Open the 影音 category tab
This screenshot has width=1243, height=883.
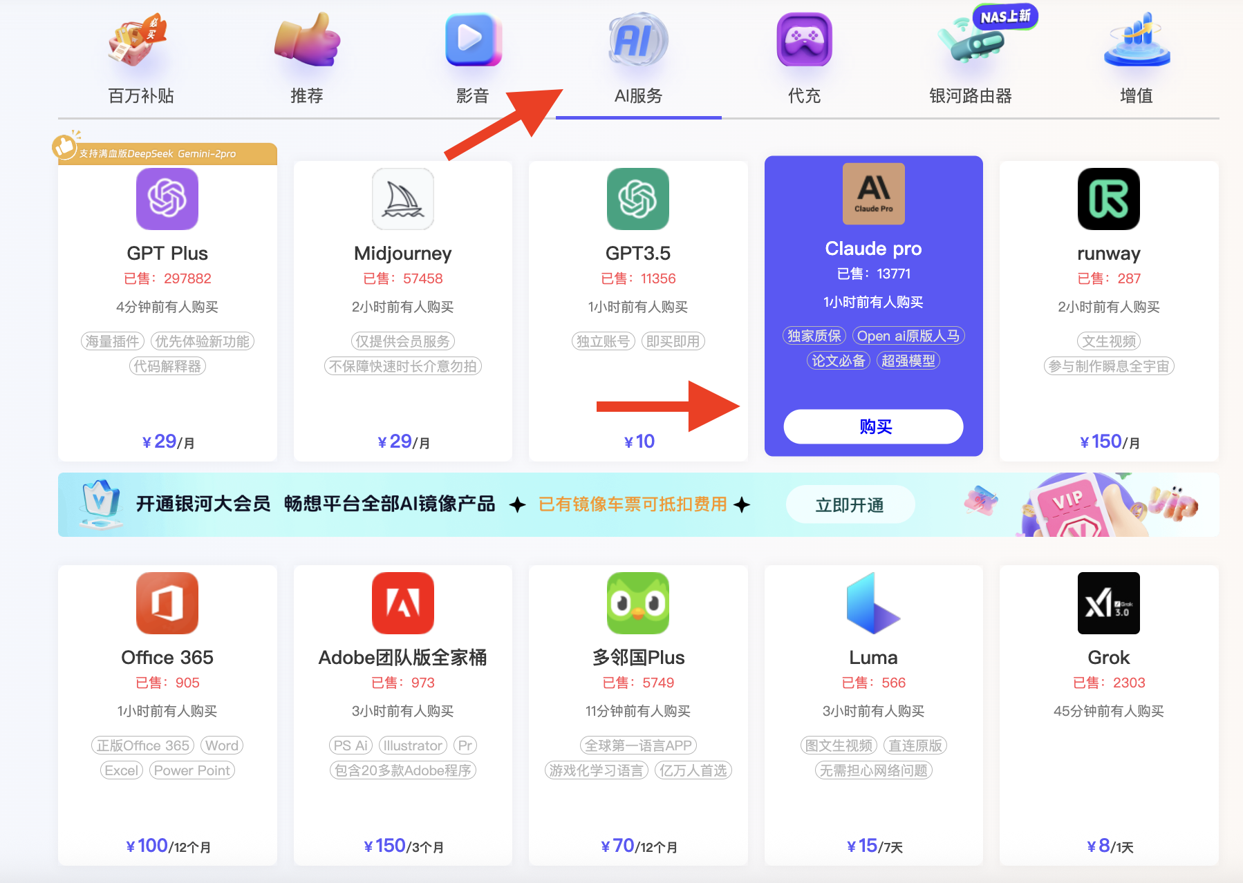tap(473, 95)
